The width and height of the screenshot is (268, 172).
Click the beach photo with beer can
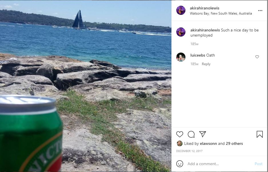[86, 86]
